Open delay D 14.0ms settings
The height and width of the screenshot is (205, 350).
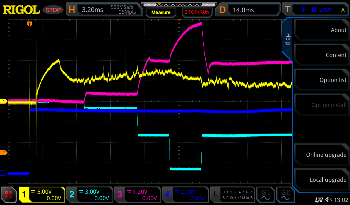point(248,10)
